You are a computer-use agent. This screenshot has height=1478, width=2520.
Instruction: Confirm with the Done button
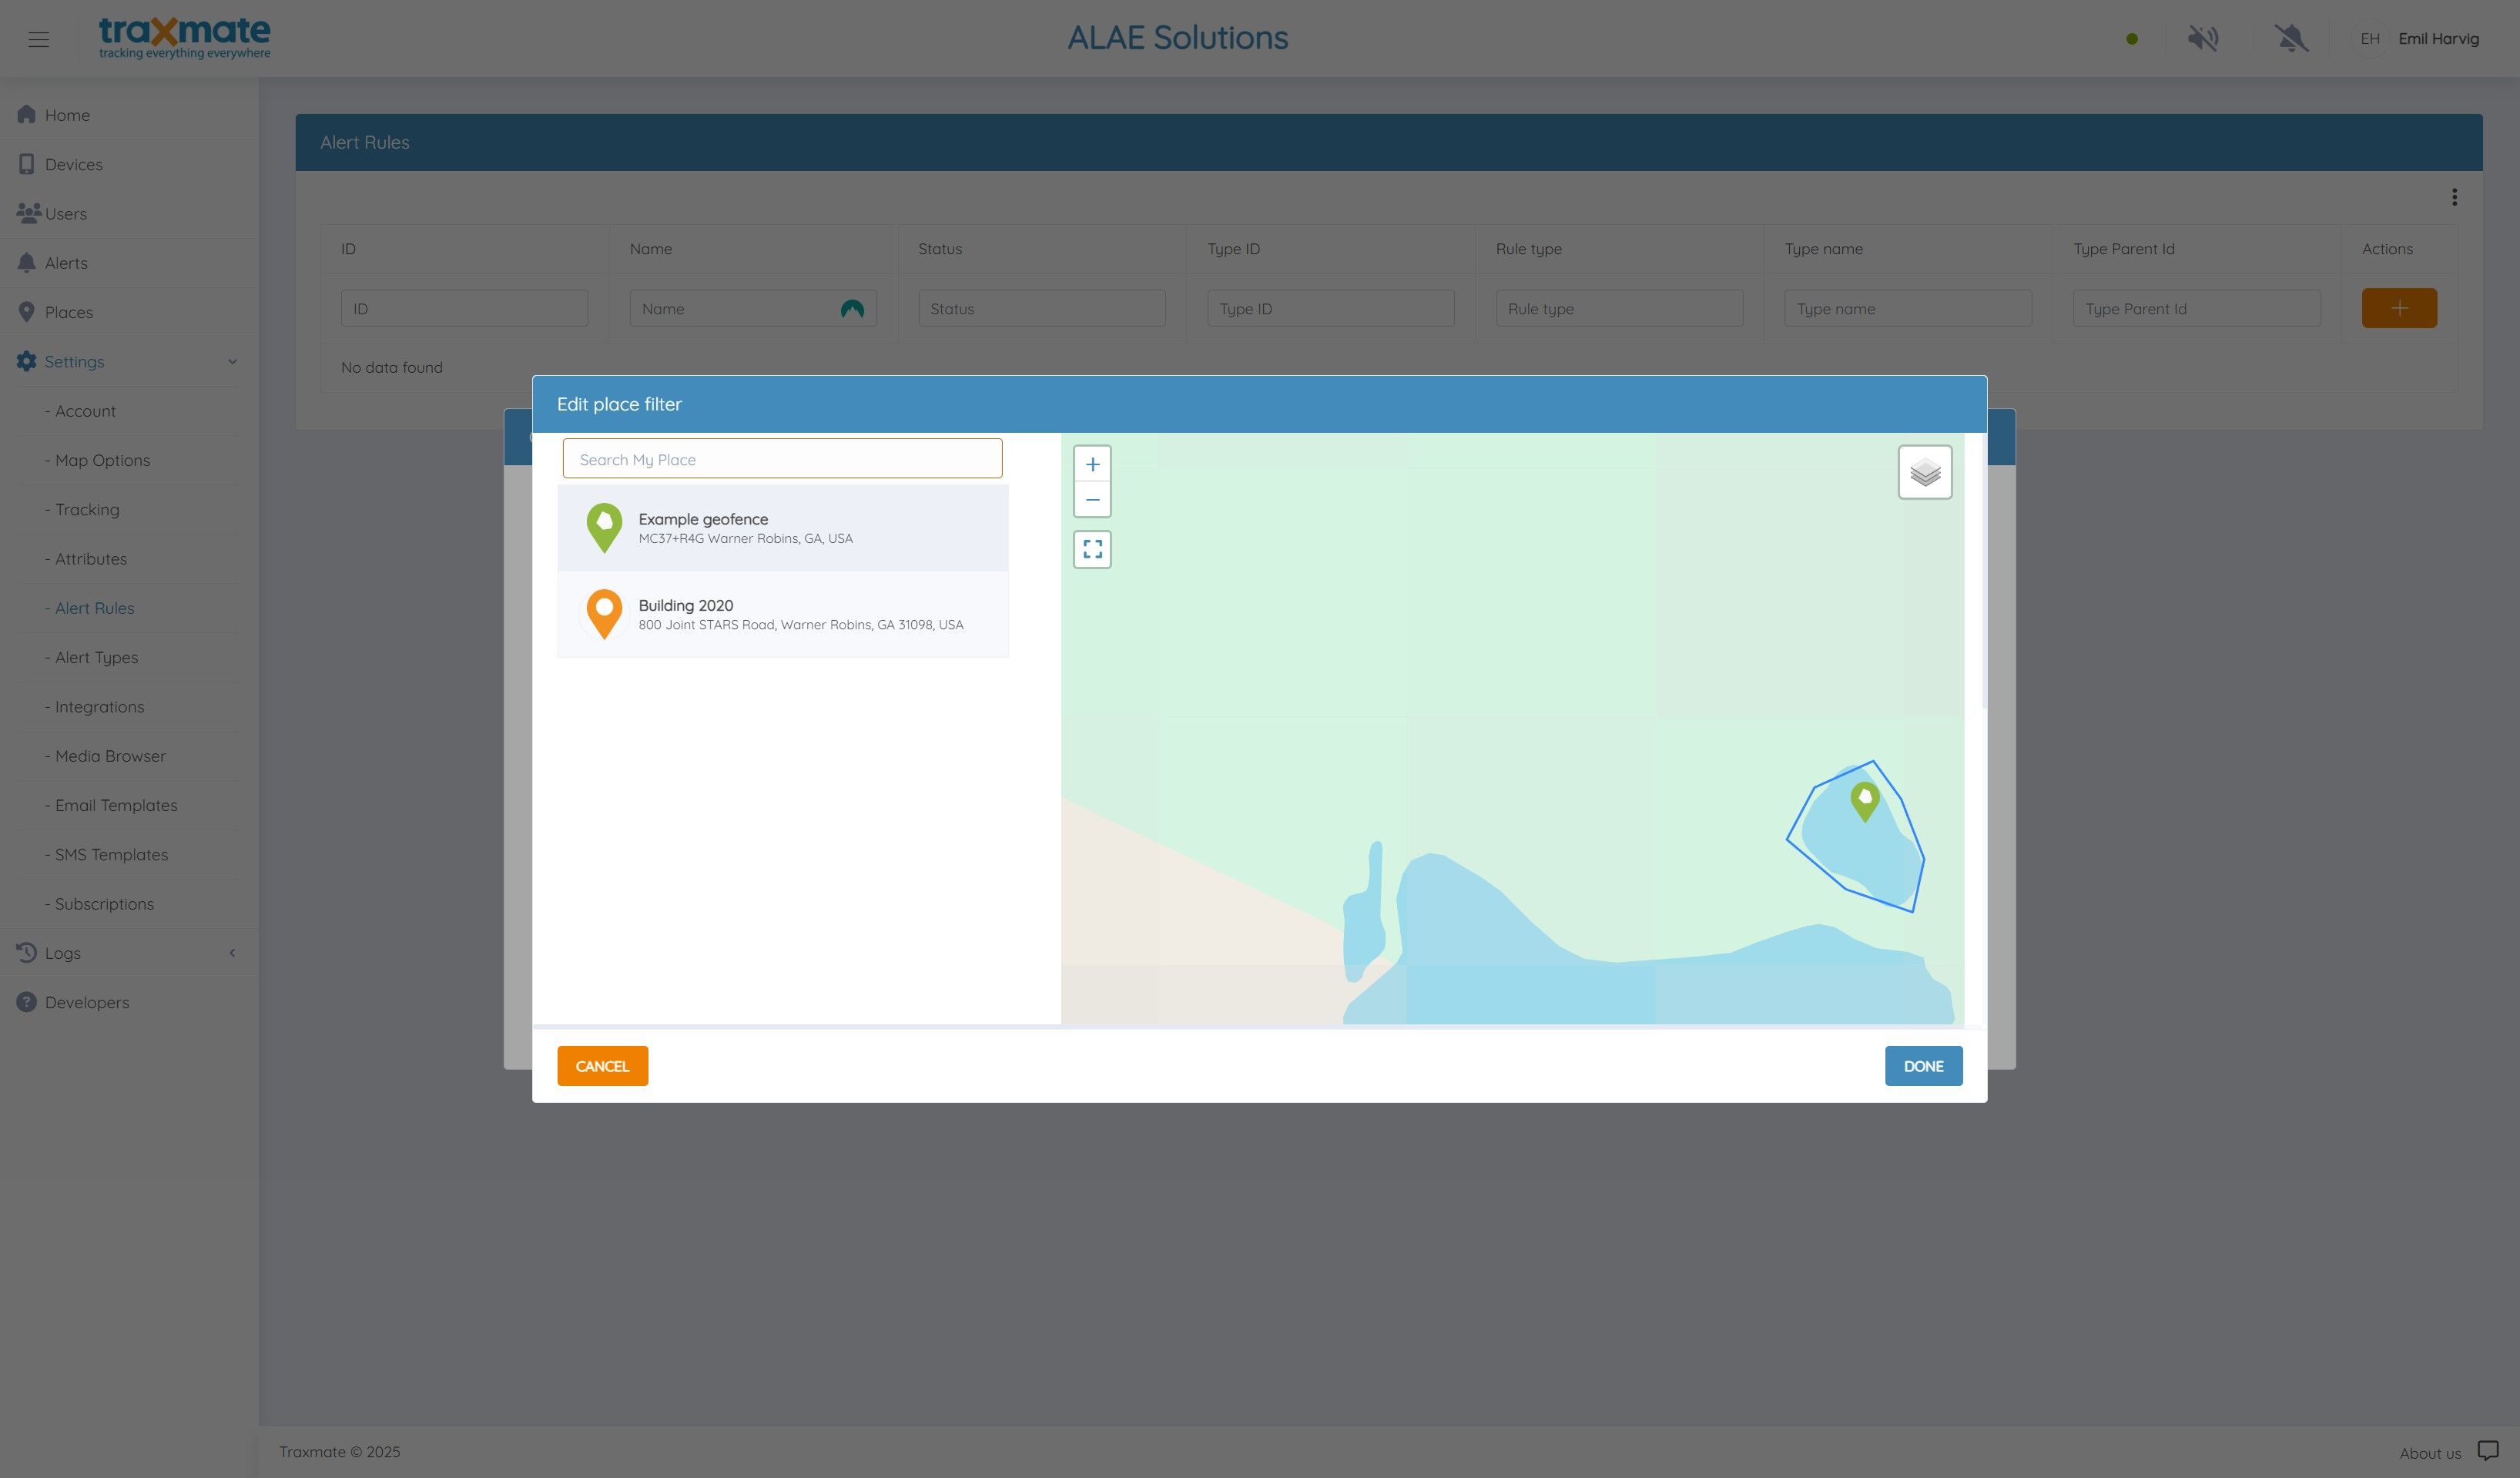coord(1922,1066)
